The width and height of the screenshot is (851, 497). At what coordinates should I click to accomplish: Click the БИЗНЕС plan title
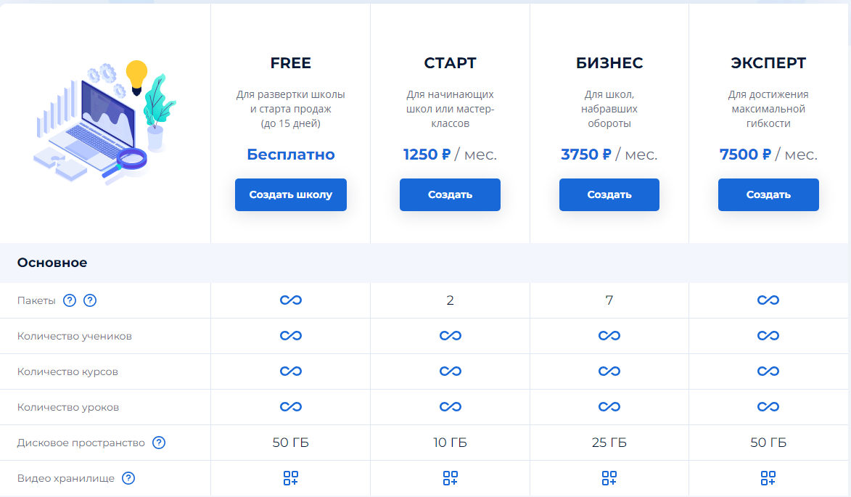[609, 63]
